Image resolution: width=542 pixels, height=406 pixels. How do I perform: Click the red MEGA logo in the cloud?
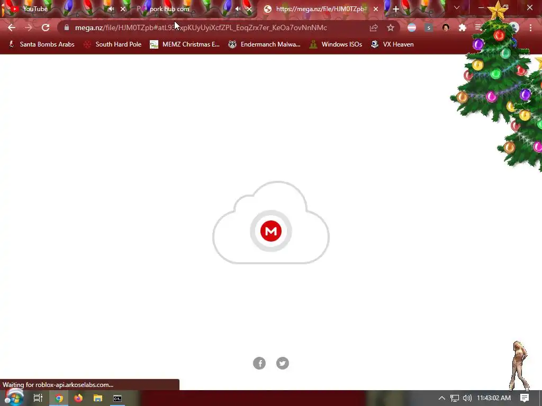(271, 231)
